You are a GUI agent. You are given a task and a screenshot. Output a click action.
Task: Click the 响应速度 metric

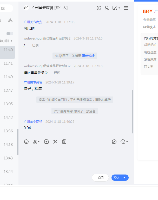tap(150, 52)
